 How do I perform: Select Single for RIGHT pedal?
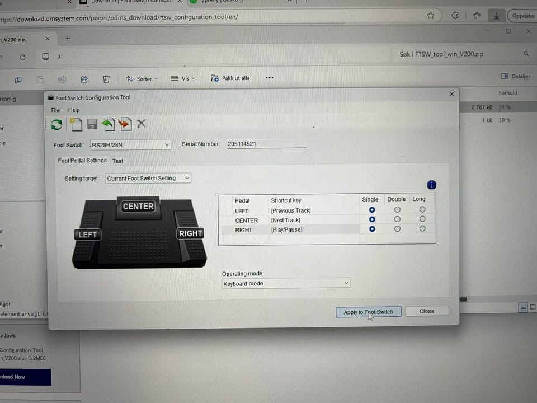point(372,229)
